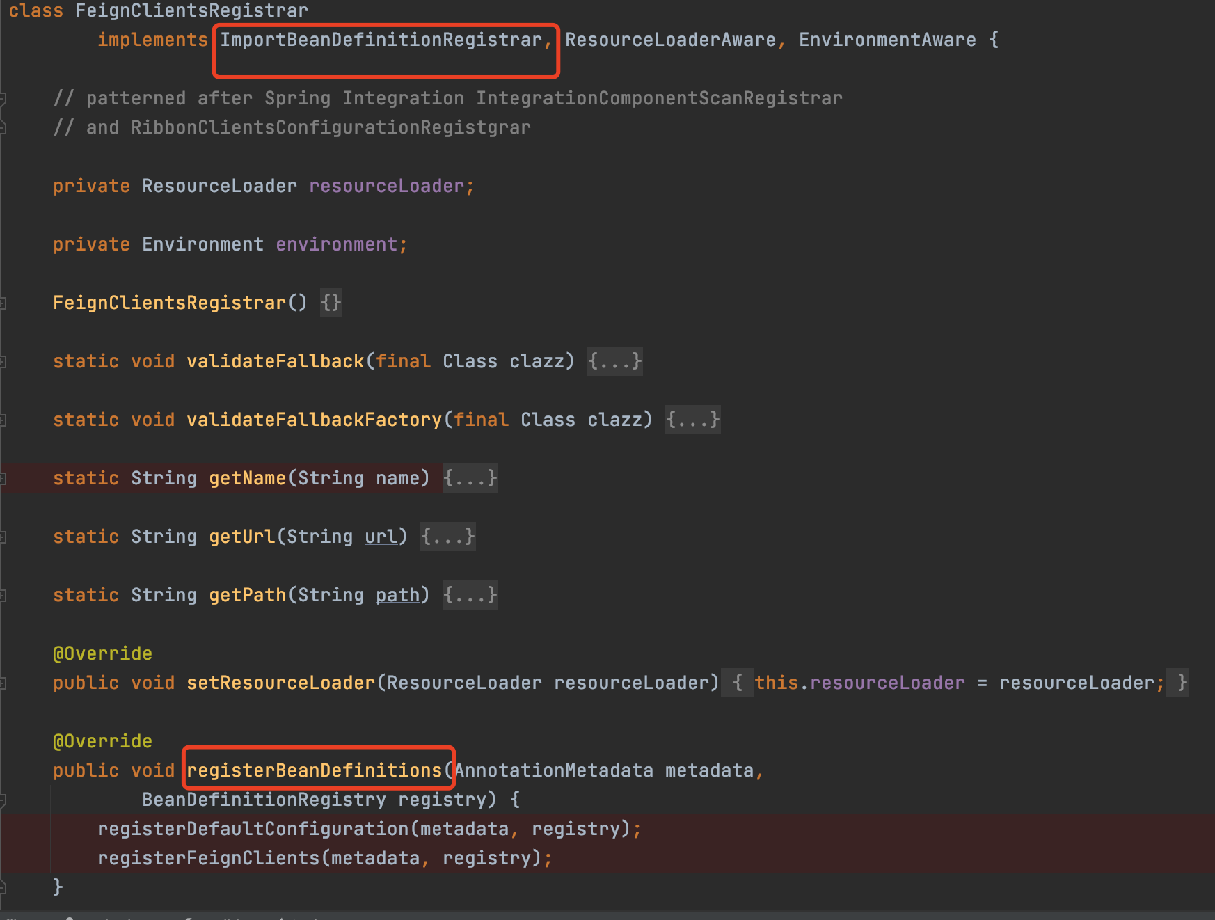
Task: Click the gutter fold icon beside FeignClientsRegistrar constructor
Action: coord(5,303)
